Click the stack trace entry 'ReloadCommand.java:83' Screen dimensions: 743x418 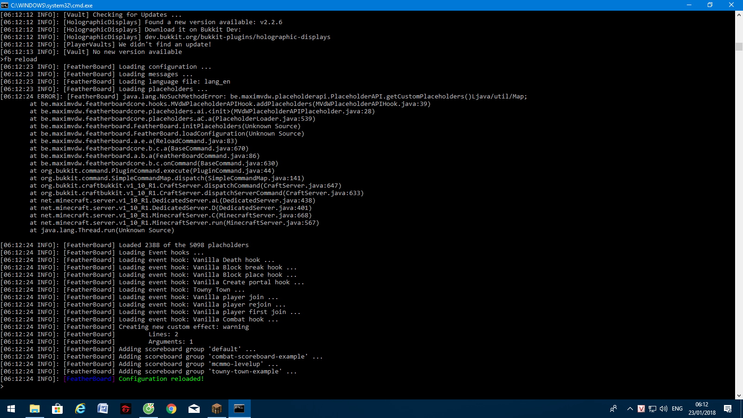(x=195, y=141)
